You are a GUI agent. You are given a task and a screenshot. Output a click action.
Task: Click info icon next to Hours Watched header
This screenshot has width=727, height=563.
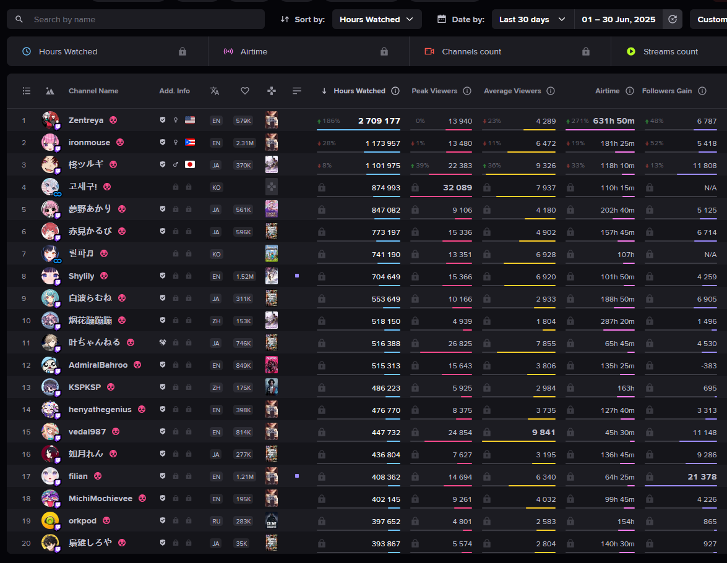pyautogui.click(x=395, y=91)
